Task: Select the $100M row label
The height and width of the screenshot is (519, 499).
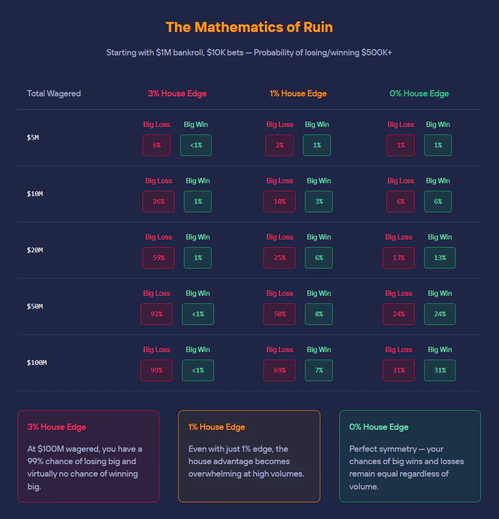Action: [37, 363]
